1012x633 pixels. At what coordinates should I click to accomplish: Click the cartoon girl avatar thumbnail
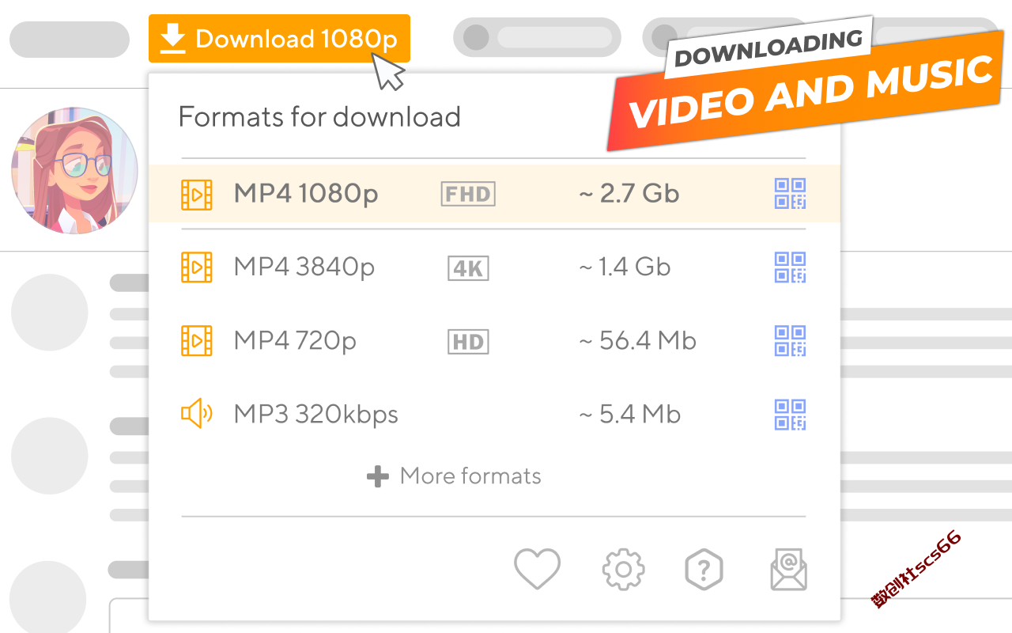click(74, 170)
